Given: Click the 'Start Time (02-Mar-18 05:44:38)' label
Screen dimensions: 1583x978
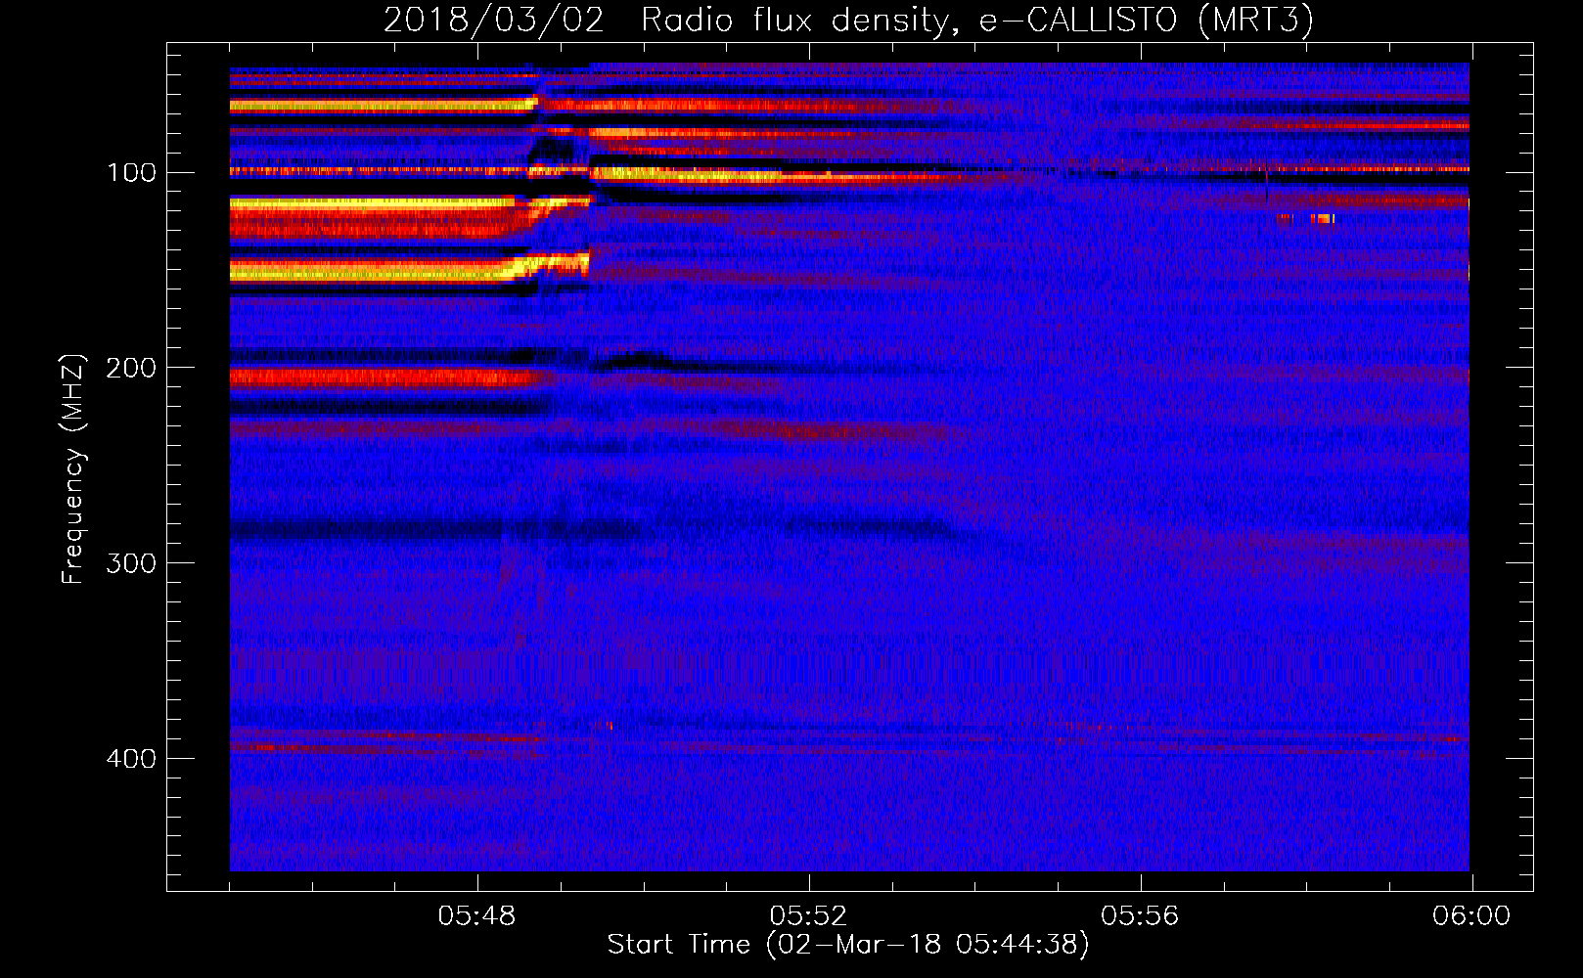Looking at the screenshot, I should [848, 945].
